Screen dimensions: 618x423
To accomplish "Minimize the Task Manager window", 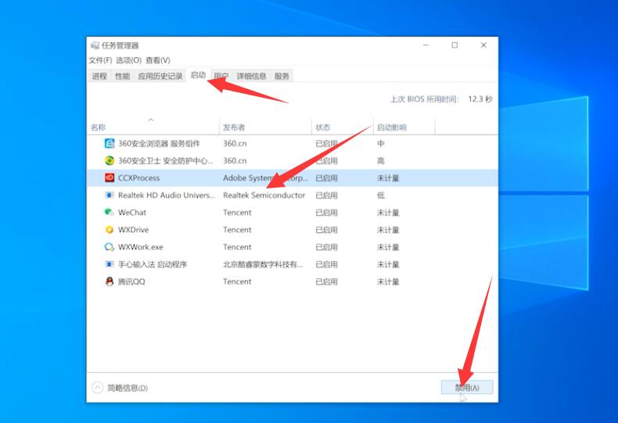I will click(426, 45).
